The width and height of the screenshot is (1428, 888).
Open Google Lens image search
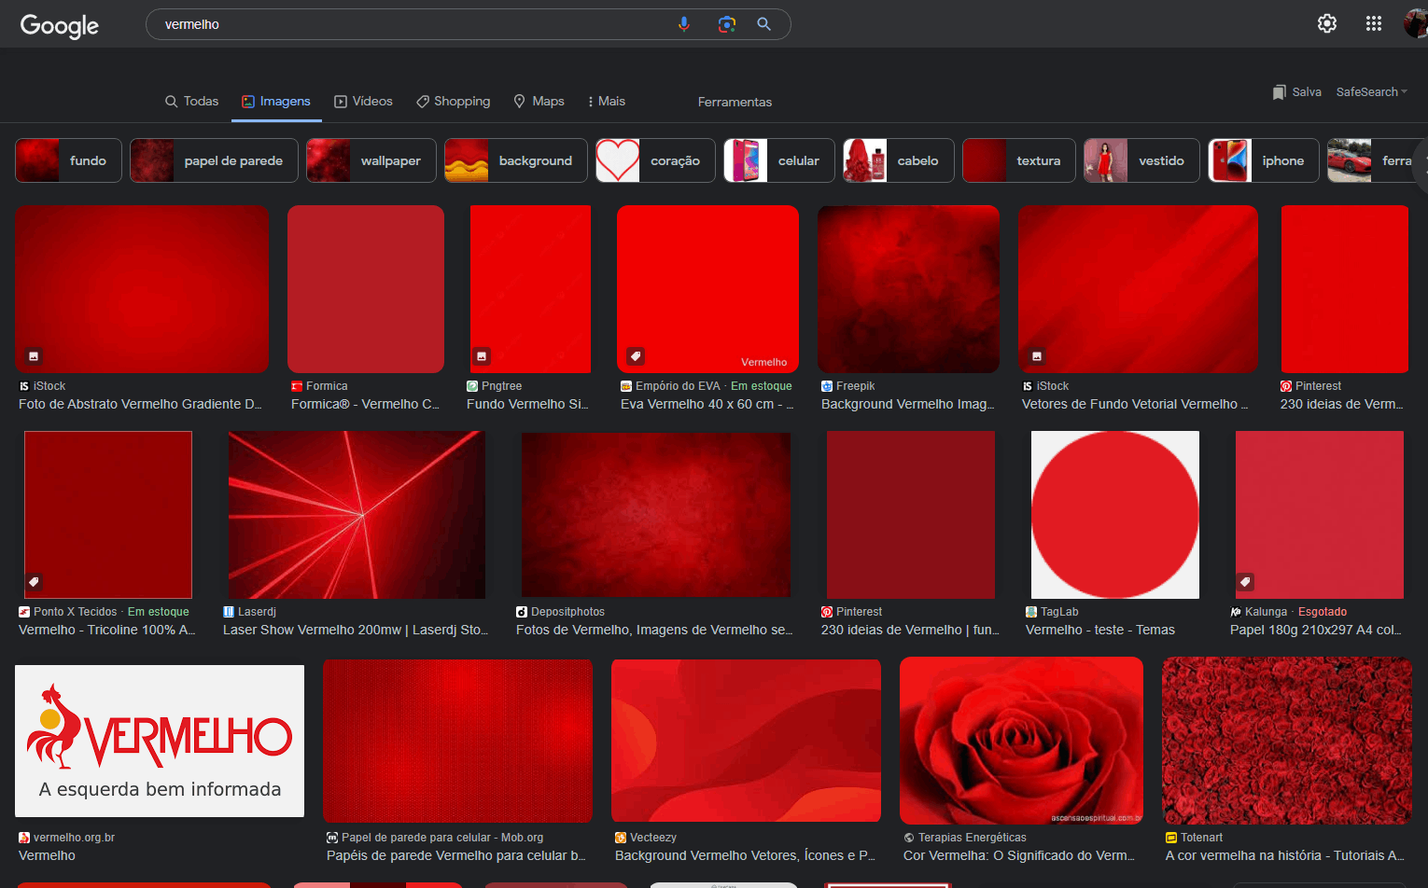pyautogui.click(x=727, y=24)
